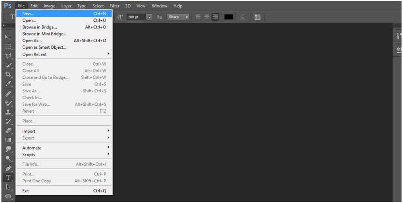Open the Type tool preset picker
The width and height of the screenshot is (403, 203).
point(12,17)
